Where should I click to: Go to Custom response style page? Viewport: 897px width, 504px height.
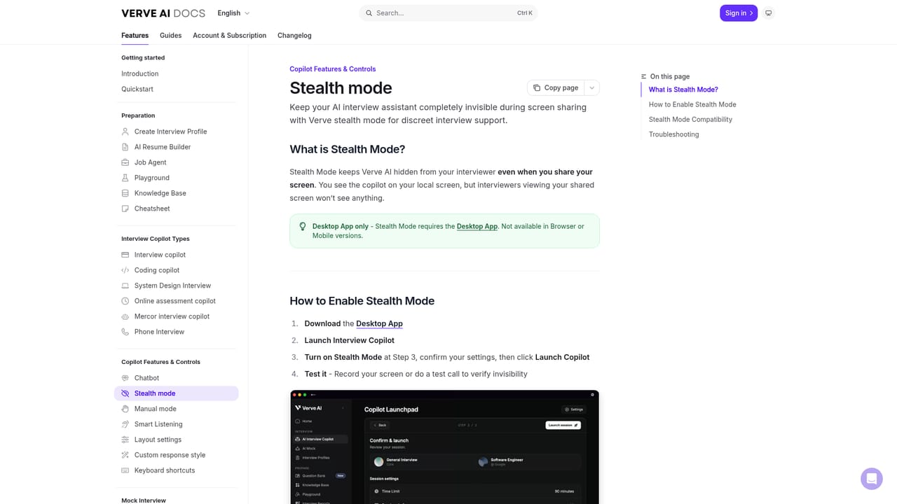[x=177, y=455]
